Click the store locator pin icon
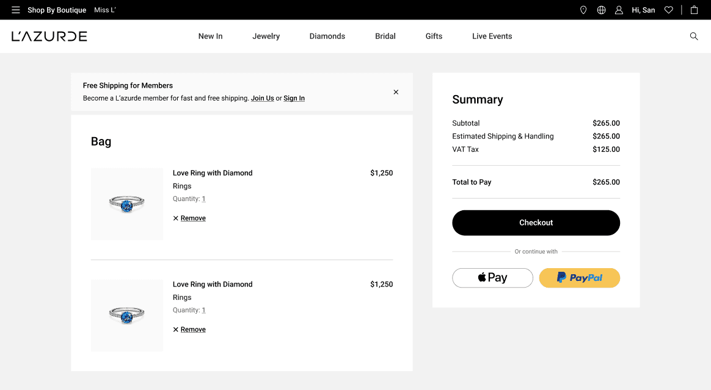Viewport: 711px width, 390px height. [583, 10]
